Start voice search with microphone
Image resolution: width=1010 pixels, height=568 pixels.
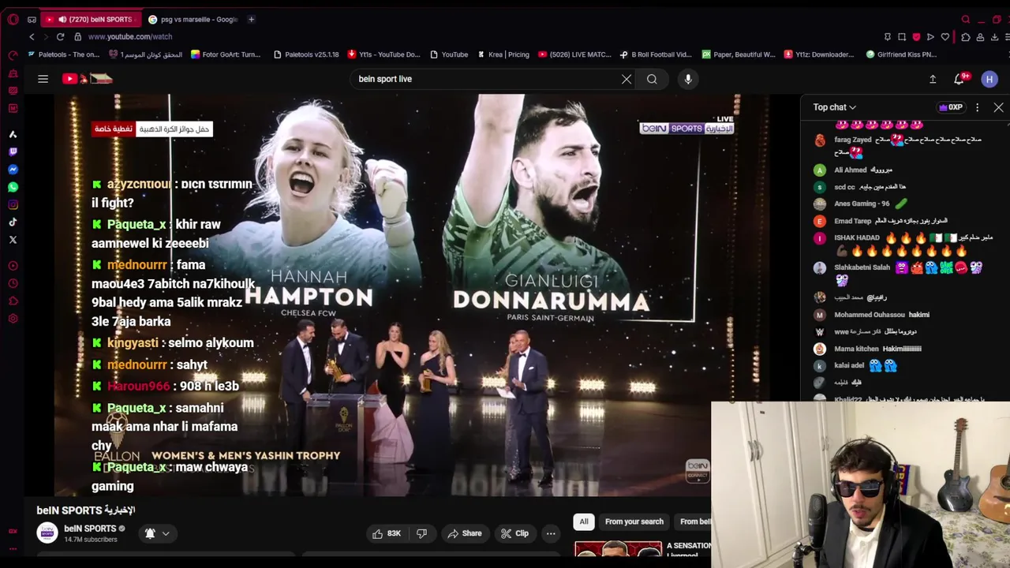[x=688, y=79]
